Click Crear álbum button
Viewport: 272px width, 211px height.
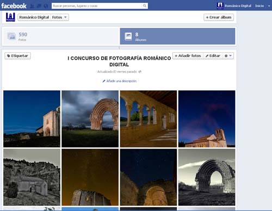[x=219, y=17]
